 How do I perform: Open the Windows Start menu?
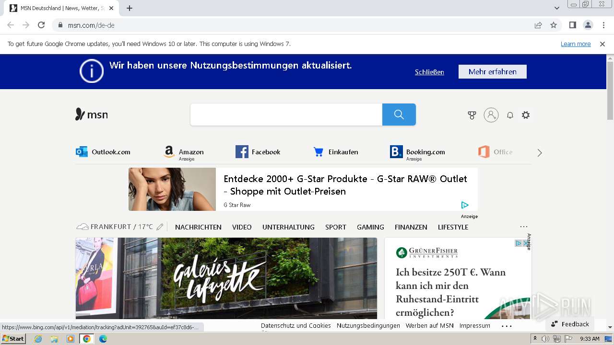(x=13, y=338)
